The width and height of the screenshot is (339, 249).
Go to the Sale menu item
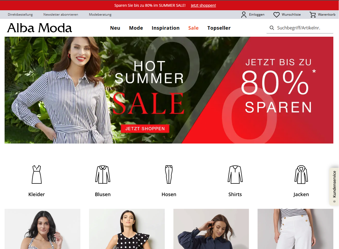click(193, 28)
